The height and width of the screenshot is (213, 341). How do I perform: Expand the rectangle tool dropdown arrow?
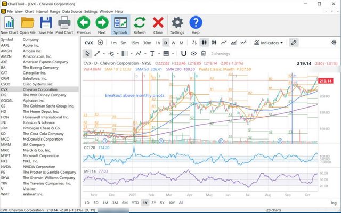(x=173, y=54)
